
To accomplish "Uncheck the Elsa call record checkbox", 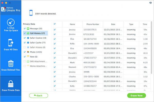I will (55, 48).
